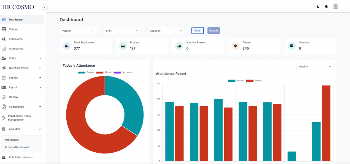Expand the Payroll sidebar menu
Viewport: 350px width, 164px height.
click(x=22, y=87)
